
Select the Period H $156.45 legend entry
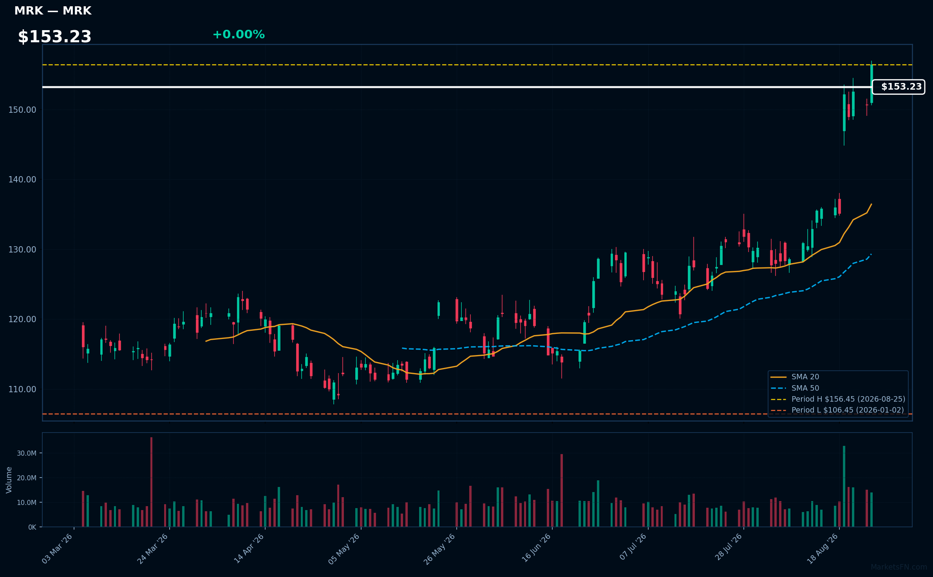click(x=838, y=399)
